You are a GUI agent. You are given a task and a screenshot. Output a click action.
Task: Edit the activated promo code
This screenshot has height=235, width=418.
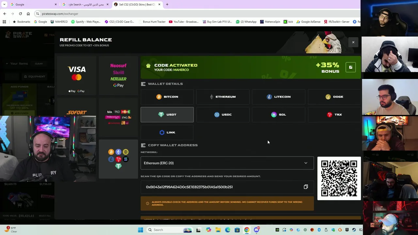(x=350, y=67)
